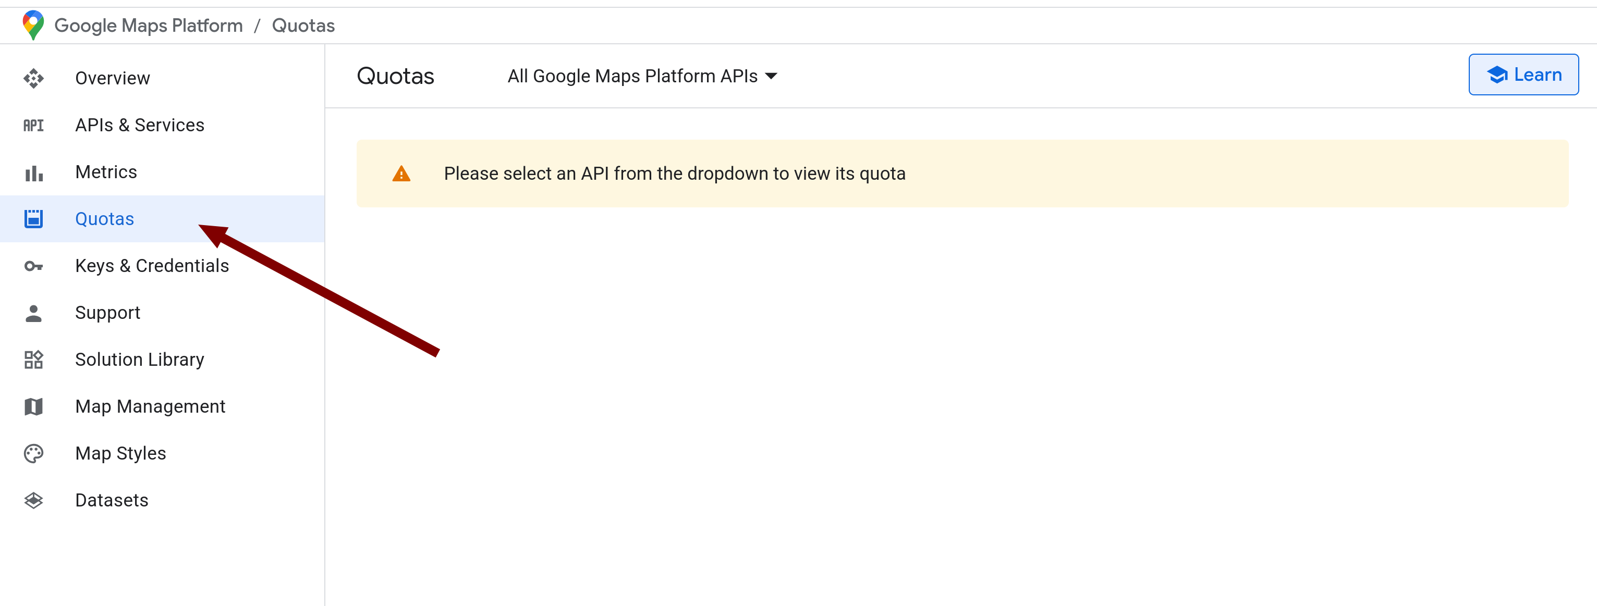Click Google Maps Platform breadcrumb link
This screenshot has width=1597, height=606.
click(x=149, y=26)
